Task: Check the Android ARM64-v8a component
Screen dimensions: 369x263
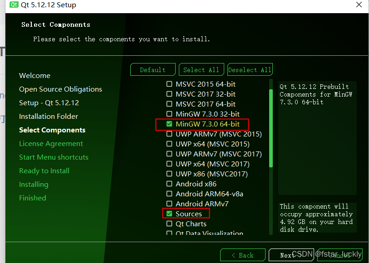Action: click(169, 194)
